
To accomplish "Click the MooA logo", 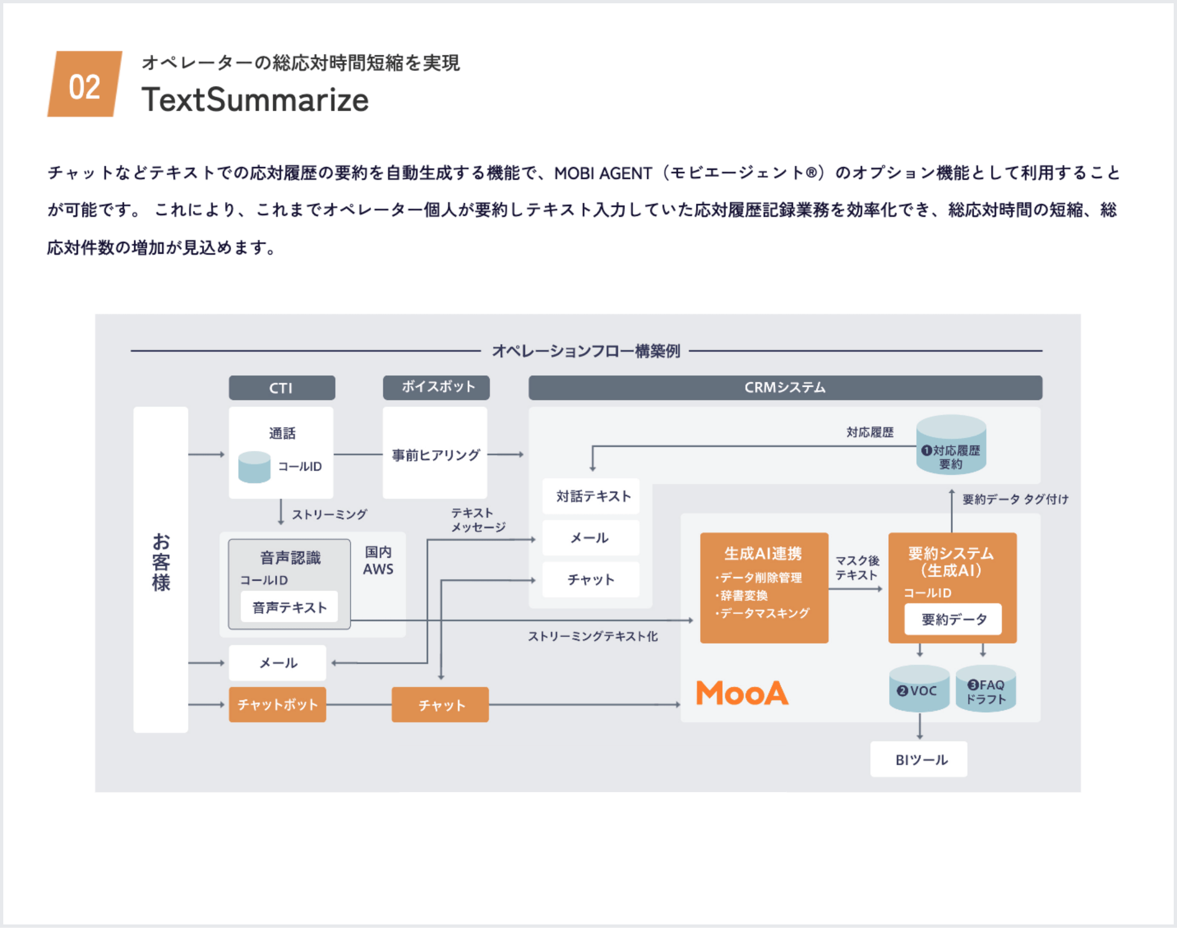I will [742, 692].
